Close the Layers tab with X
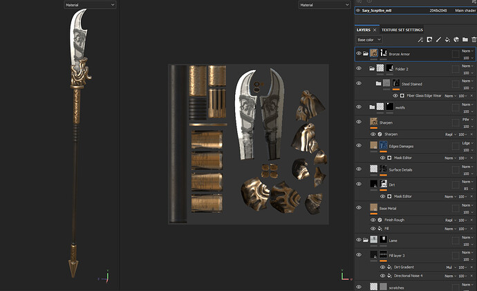This screenshot has height=291, width=477. (375, 30)
